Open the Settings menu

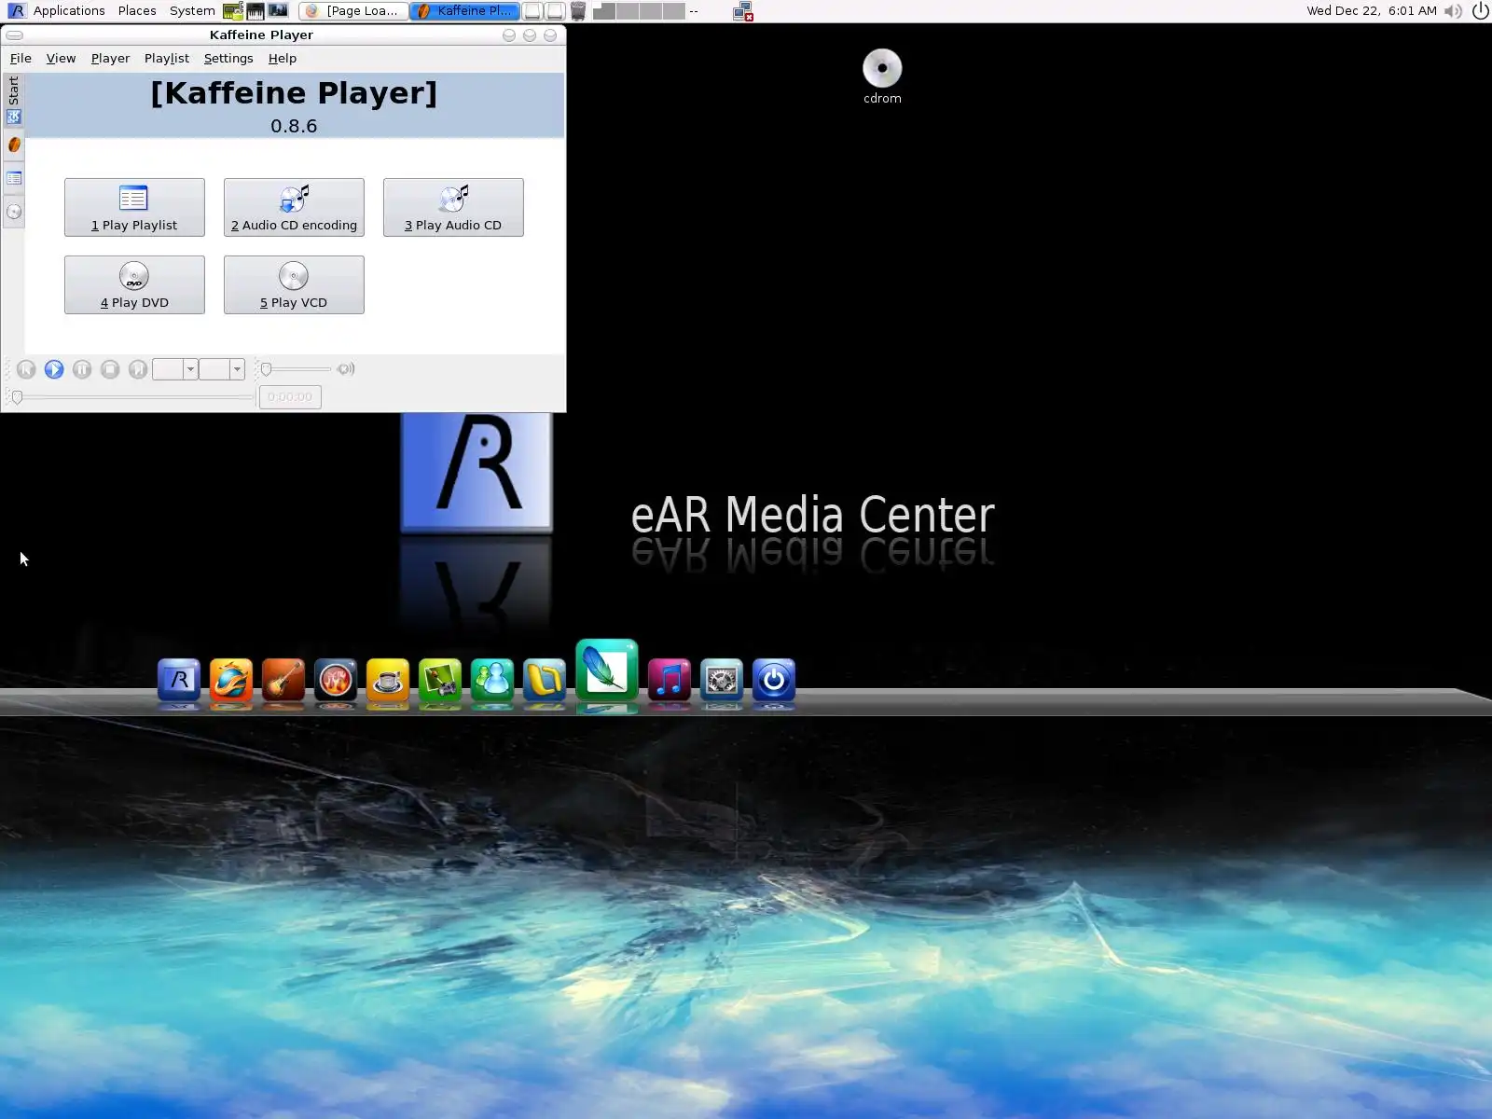pyautogui.click(x=228, y=58)
